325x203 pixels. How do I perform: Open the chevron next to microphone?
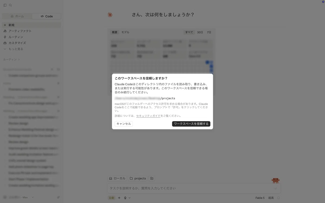[129, 198]
